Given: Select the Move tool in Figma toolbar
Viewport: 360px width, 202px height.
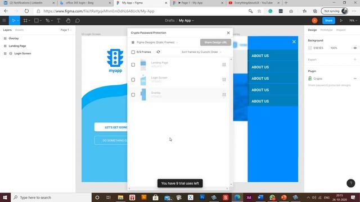Looking at the screenshot, I should tap(13, 21).
